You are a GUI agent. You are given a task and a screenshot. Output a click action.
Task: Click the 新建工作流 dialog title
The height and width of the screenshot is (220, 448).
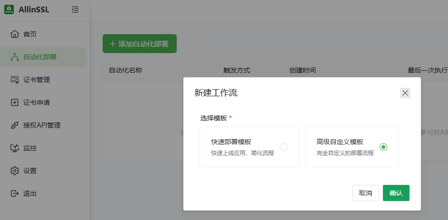pos(216,93)
